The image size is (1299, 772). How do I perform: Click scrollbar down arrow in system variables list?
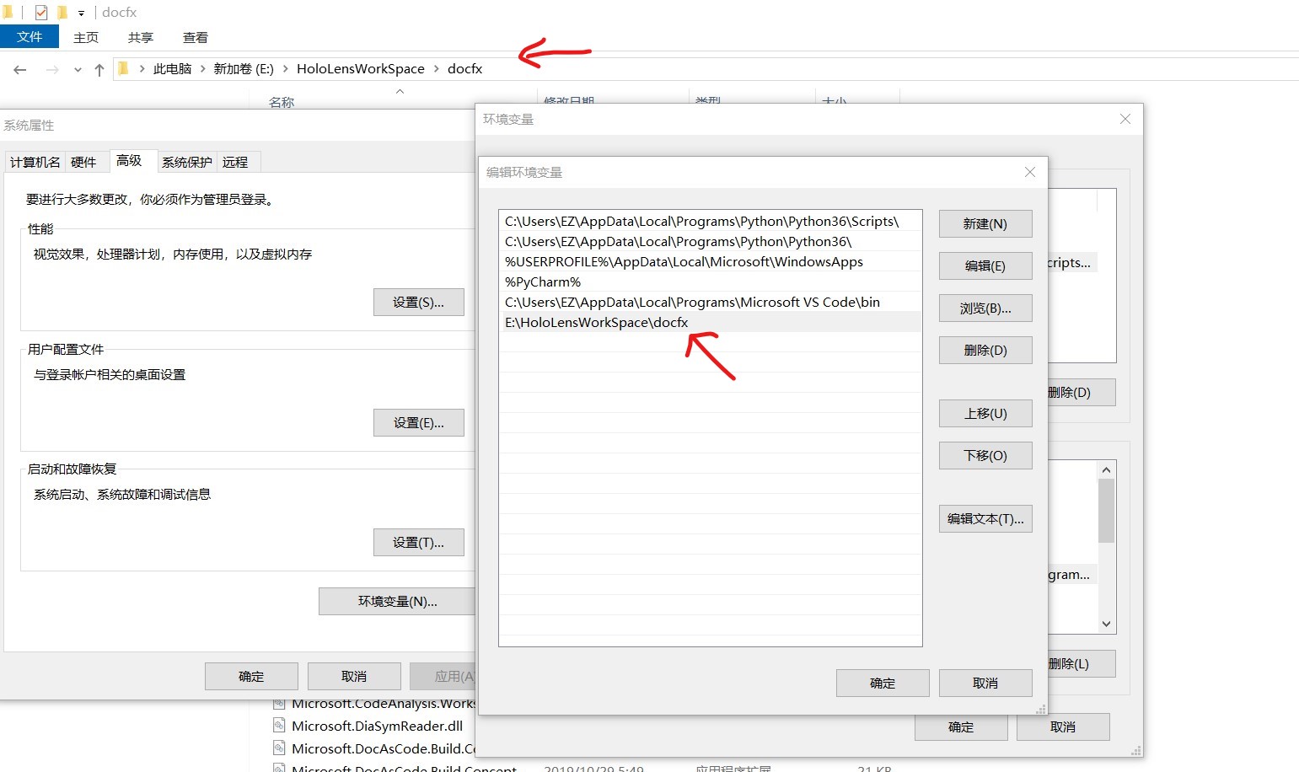[1107, 625]
